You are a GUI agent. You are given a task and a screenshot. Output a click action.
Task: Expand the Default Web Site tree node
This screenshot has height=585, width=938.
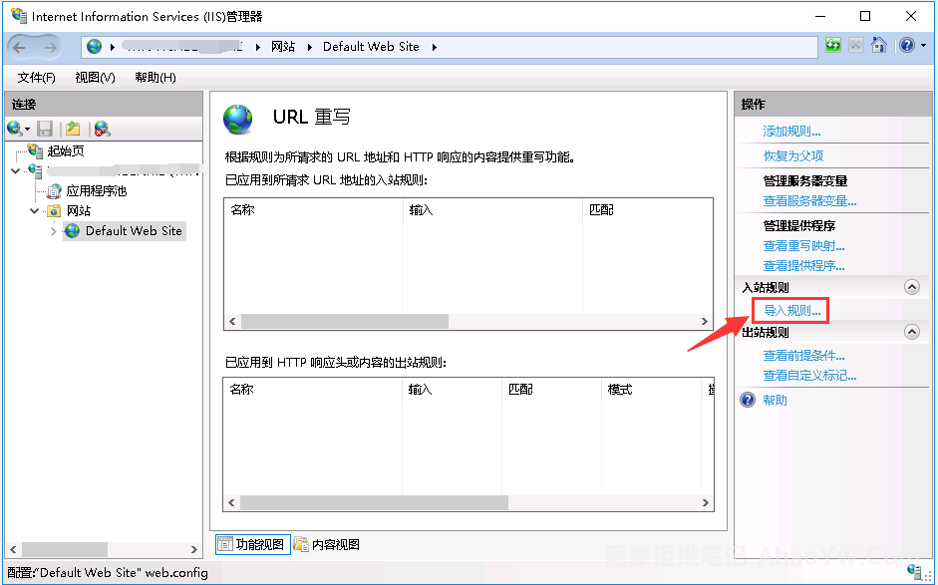pos(54,231)
